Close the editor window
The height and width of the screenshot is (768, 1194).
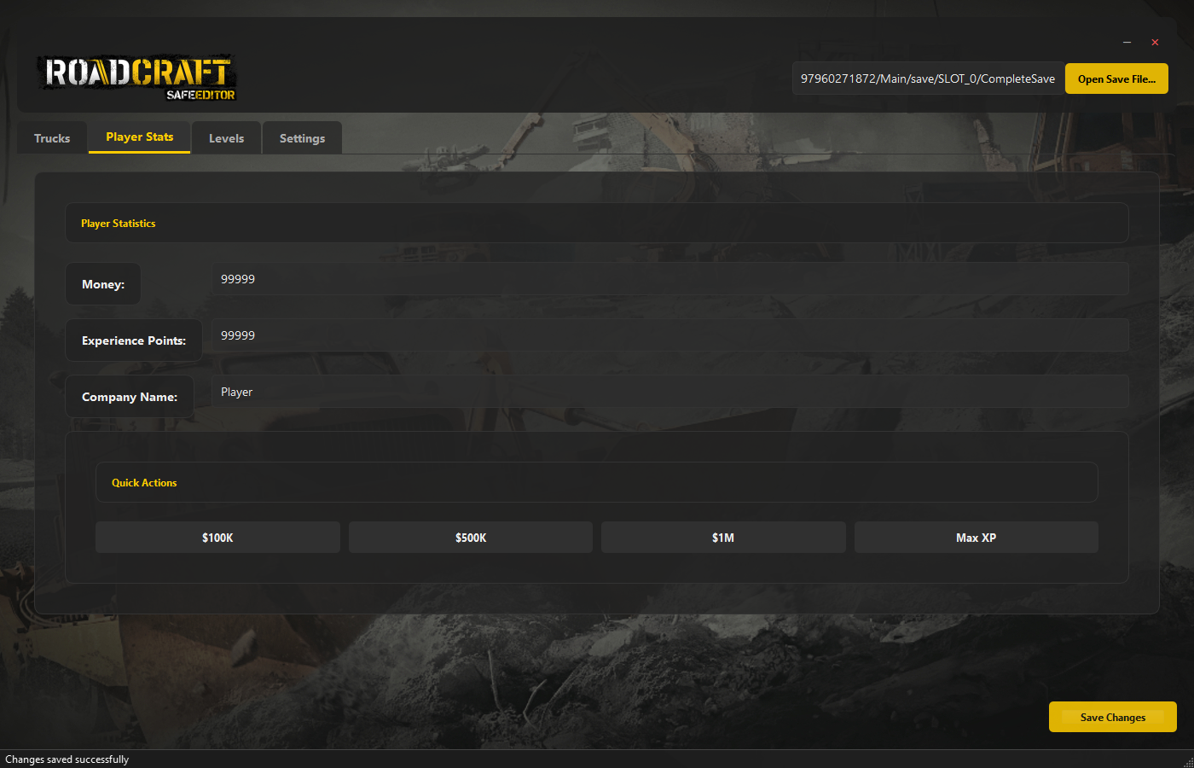coord(1155,42)
